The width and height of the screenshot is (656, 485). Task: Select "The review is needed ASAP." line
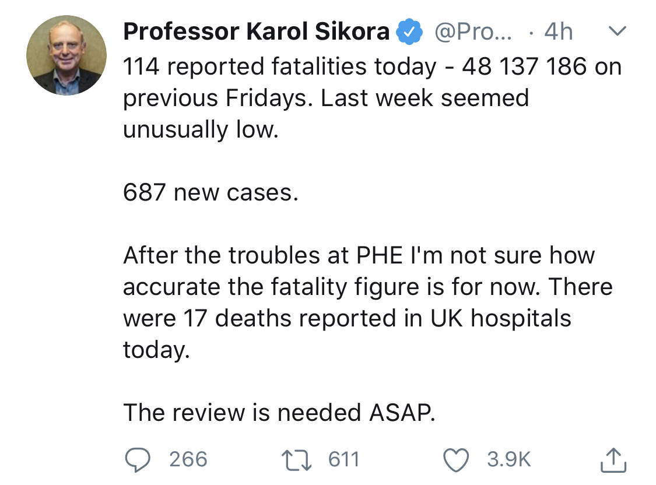[x=279, y=413]
